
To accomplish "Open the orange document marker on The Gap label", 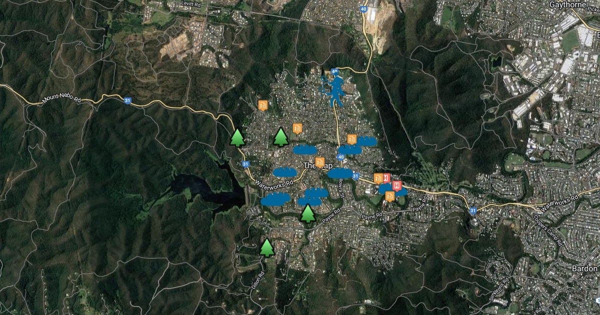I will (320, 162).
